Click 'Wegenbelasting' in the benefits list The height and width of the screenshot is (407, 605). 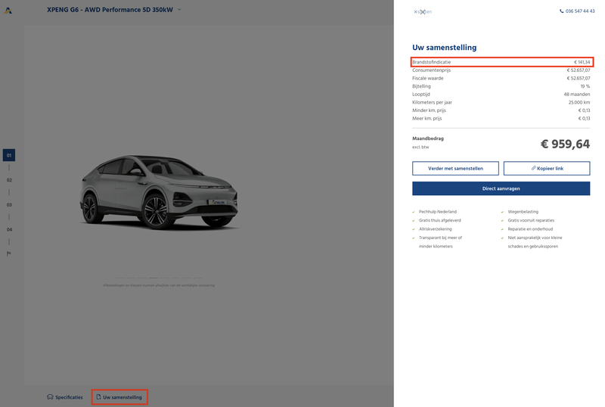coord(523,212)
